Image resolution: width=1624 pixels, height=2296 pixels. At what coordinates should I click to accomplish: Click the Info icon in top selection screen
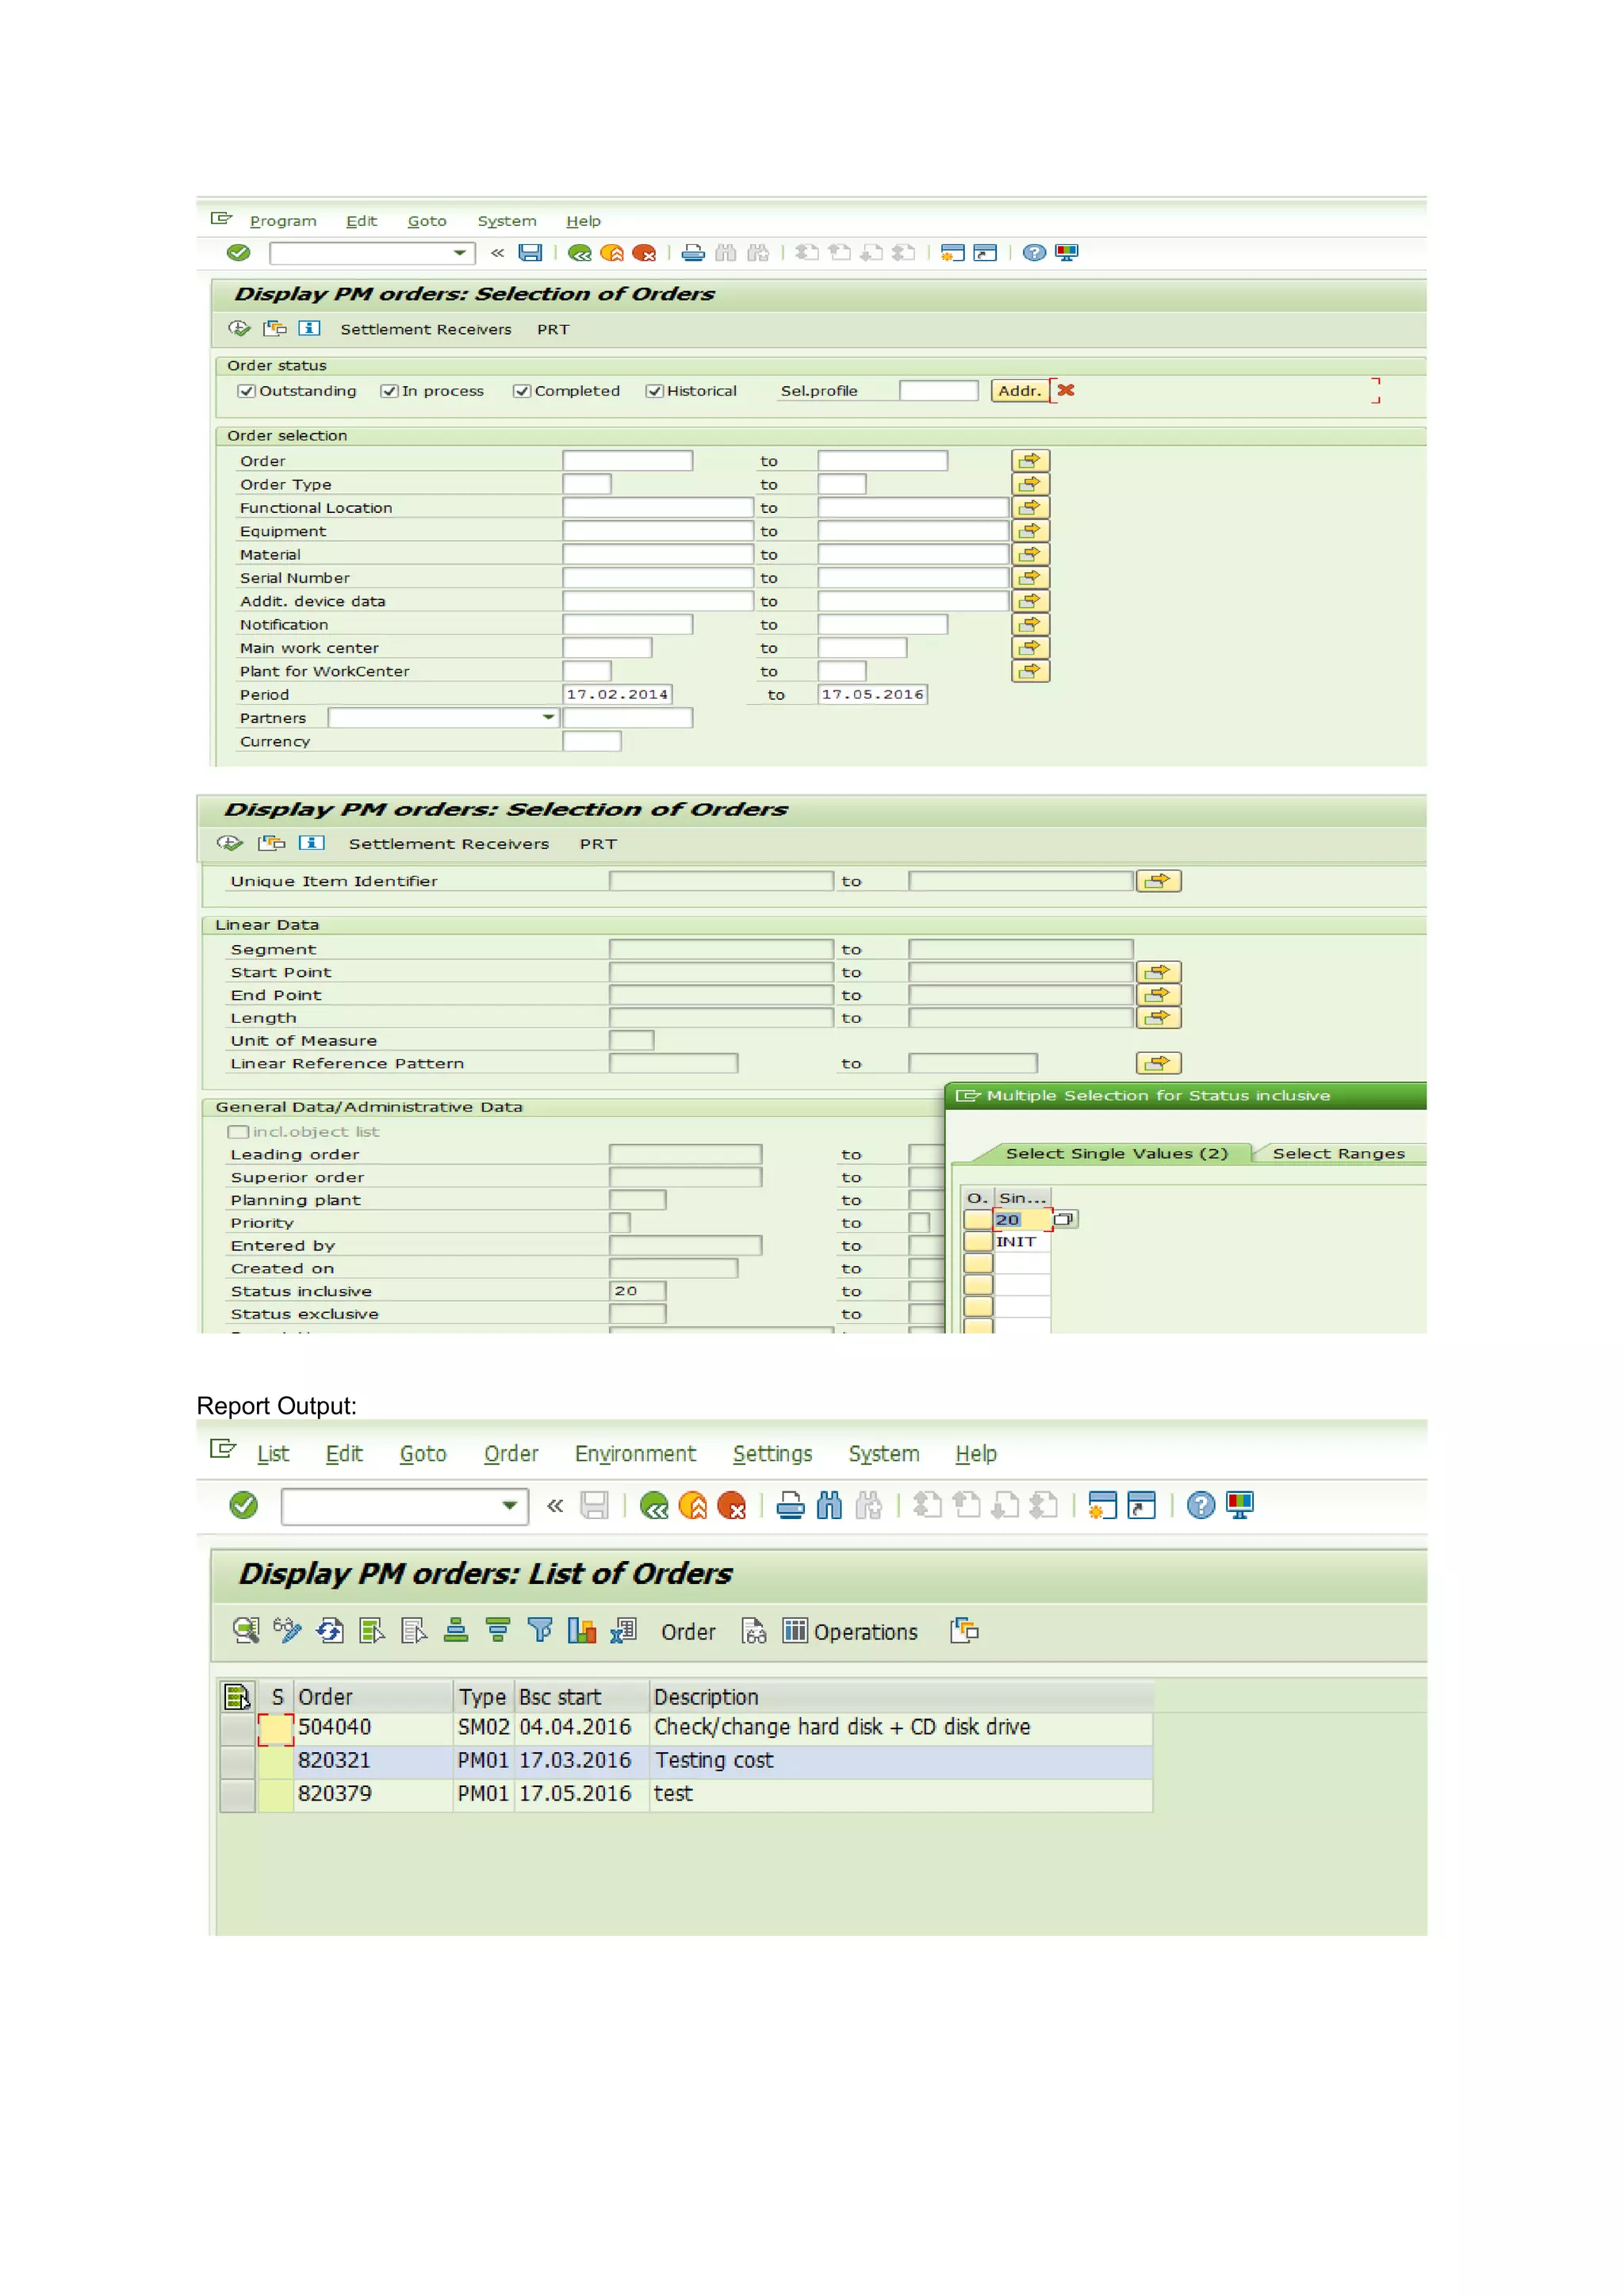click(310, 328)
